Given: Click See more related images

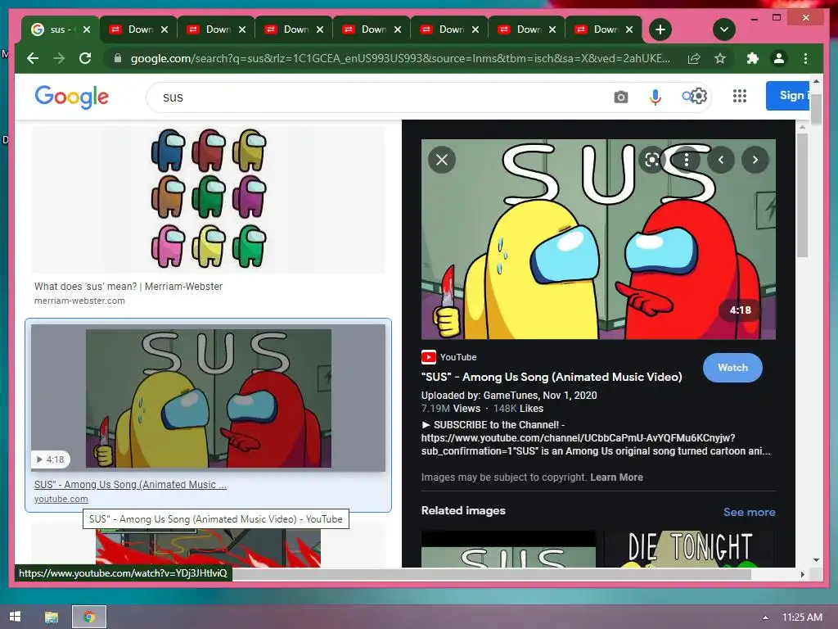Looking at the screenshot, I should 750,512.
